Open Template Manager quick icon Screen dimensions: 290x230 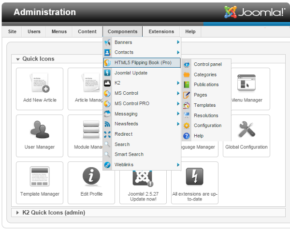click(x=40, y=183)
